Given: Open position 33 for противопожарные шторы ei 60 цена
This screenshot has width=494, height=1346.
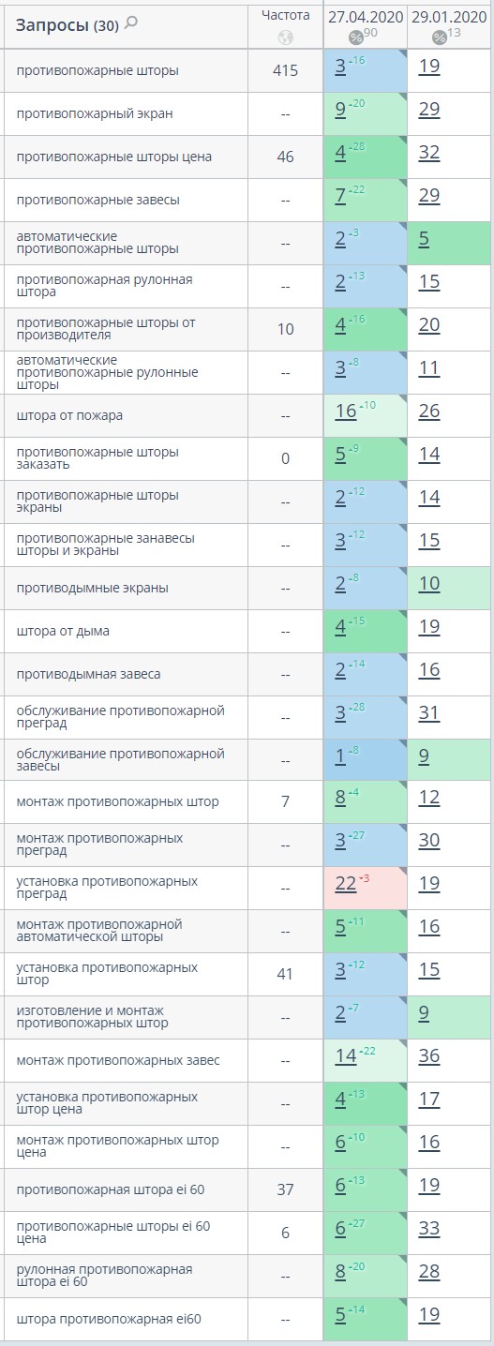Looking at the screenshot, I should click(429, 1229).
